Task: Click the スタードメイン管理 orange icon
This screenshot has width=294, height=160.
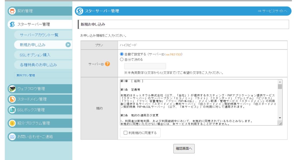Action: 12,99
